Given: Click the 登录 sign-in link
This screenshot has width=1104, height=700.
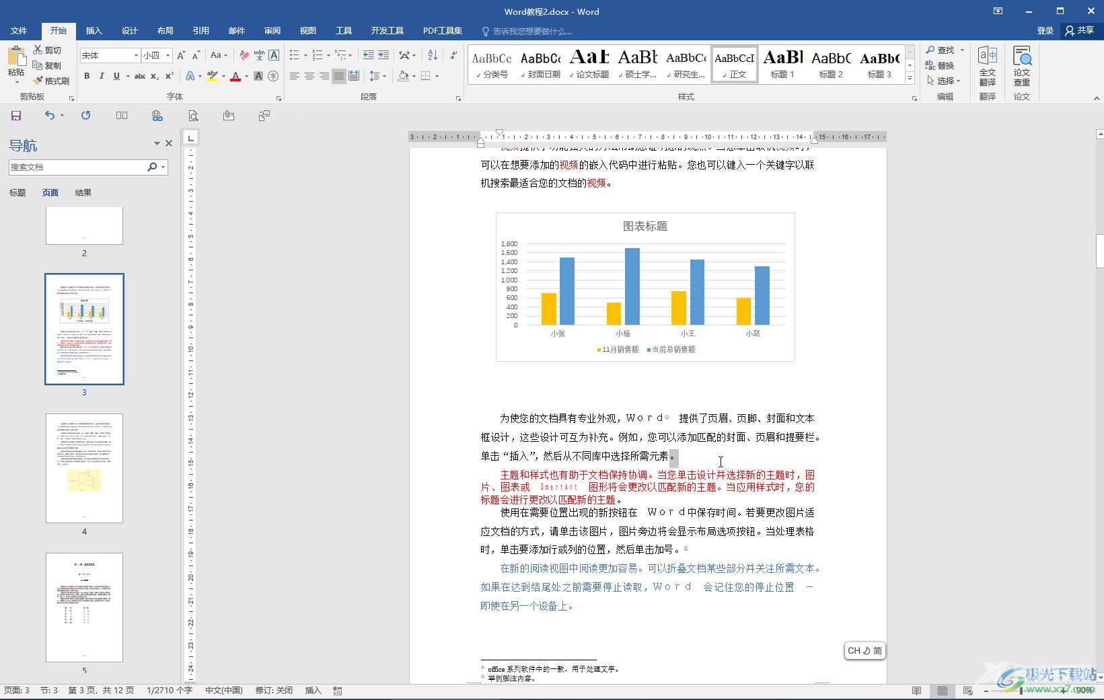Looking at the screenshot, I should 1045,30.
